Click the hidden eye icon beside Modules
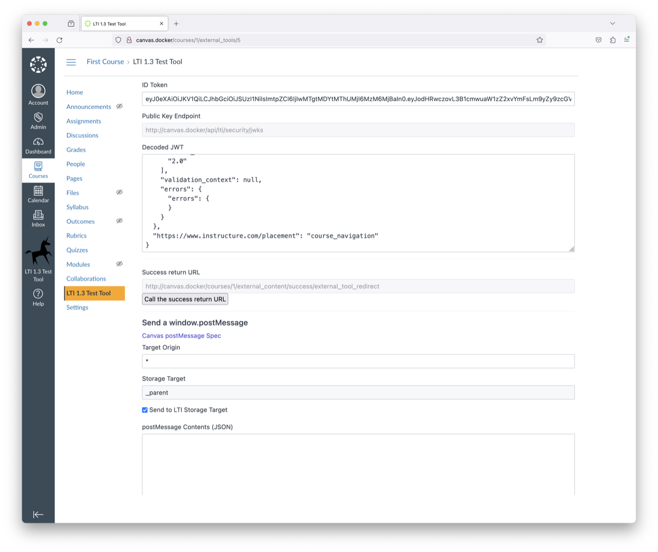The image size is (658, 552). point(119,264)
